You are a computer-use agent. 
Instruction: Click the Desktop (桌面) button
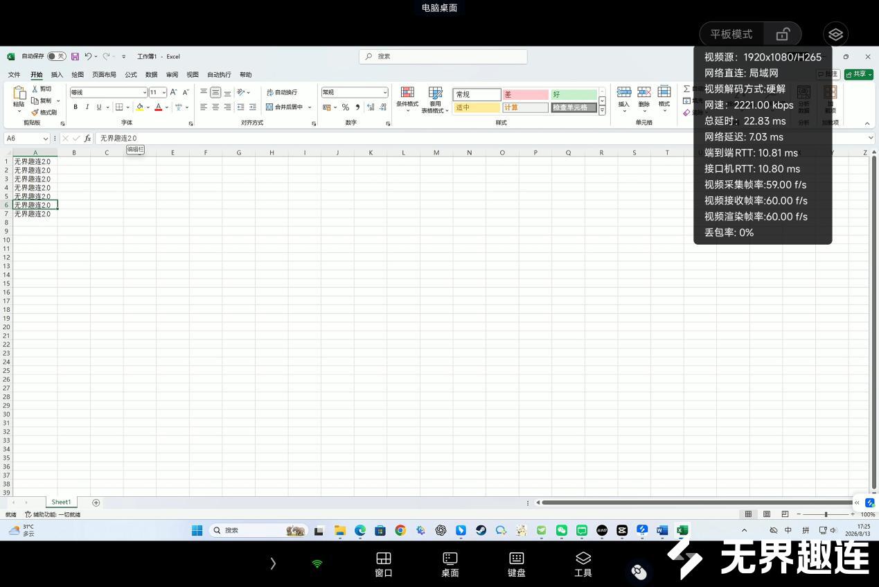click(x=450, y=565)
